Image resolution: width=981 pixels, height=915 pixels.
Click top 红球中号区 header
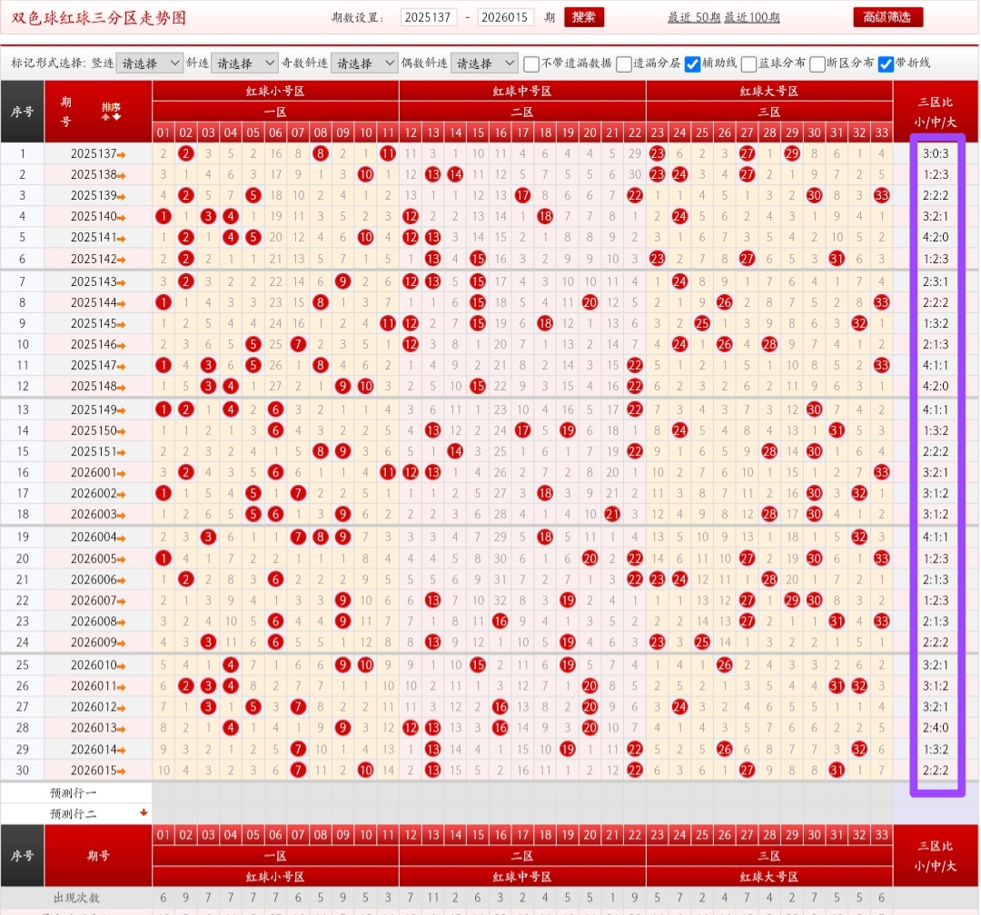(522, 92)
